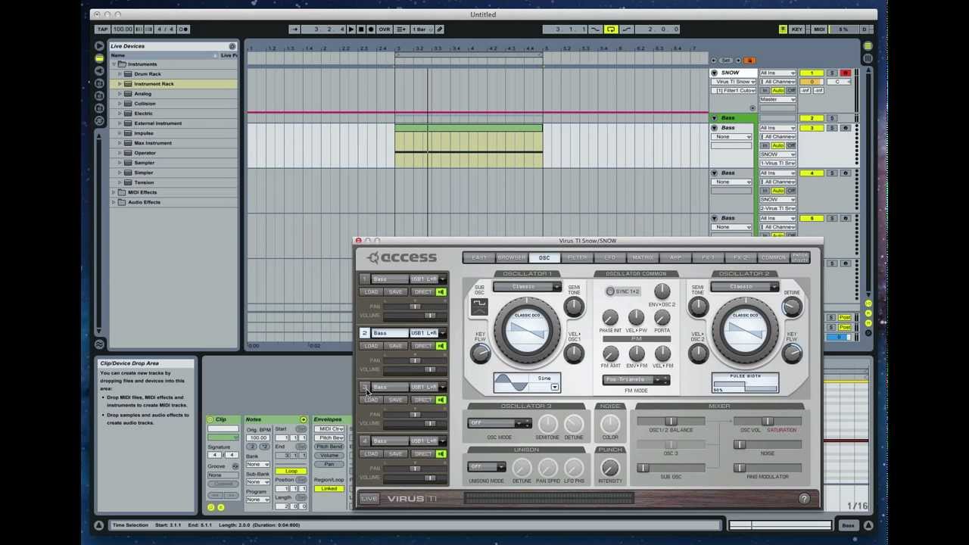Viewport: 969px width, 545px height.
Task: Start playback with the transport Play button
Action: pos(351,30)
